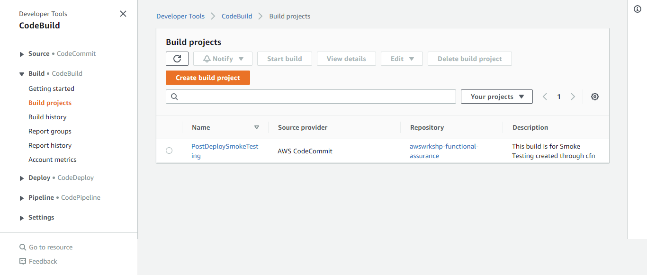The image size is (647, 275).
Task: Open the Edit dropdown menu
Action: pos(402,59)
